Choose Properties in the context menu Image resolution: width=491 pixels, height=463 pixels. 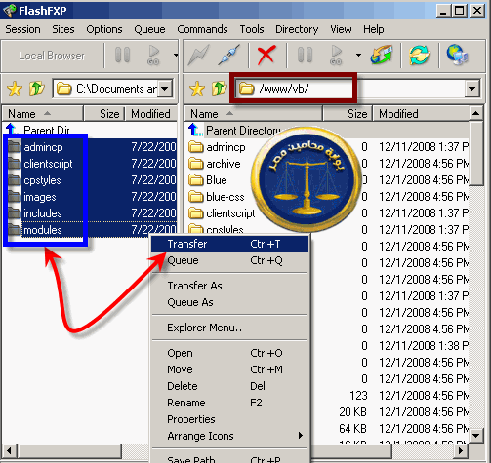point(229,419)
